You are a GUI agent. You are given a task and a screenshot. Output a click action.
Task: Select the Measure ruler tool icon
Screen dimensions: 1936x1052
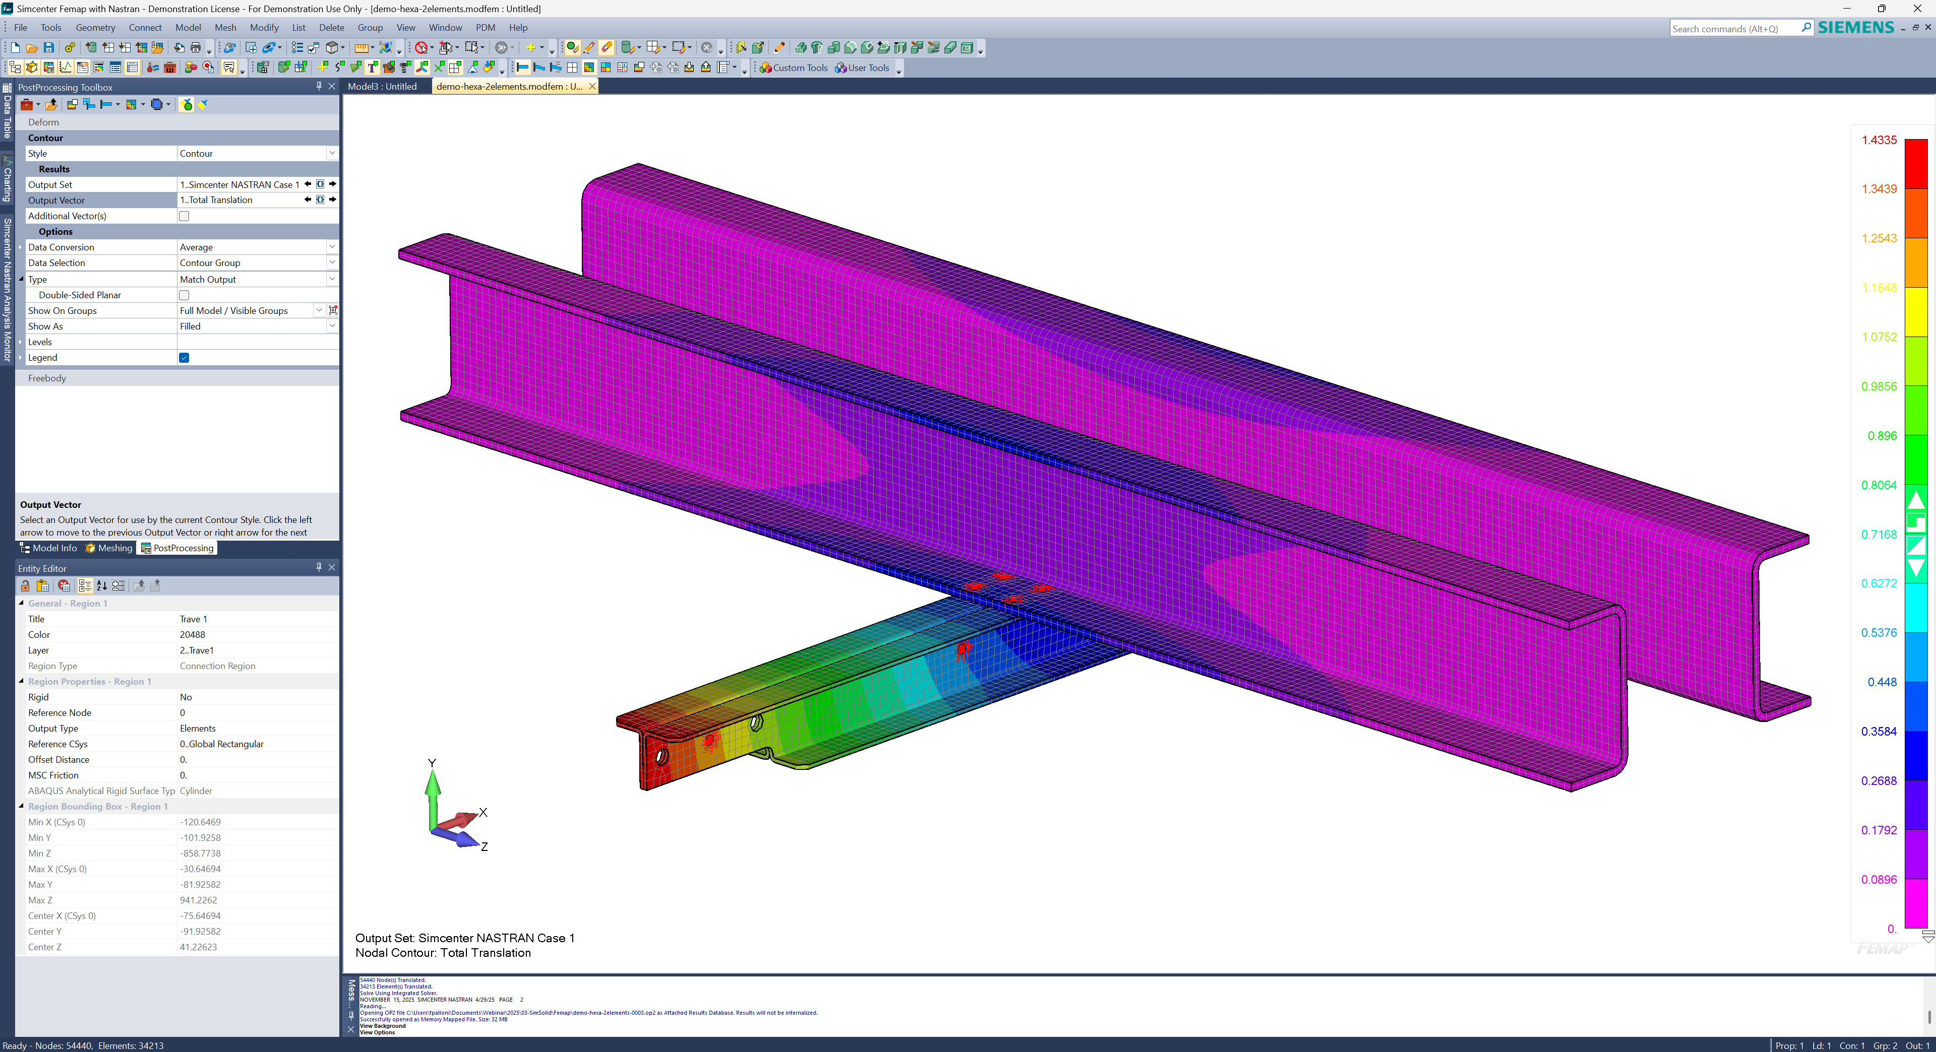click(x=361, y=48)
